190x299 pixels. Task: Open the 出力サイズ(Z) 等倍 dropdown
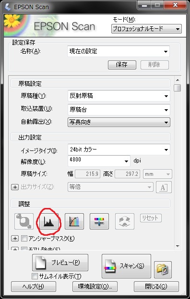(110, 187)
